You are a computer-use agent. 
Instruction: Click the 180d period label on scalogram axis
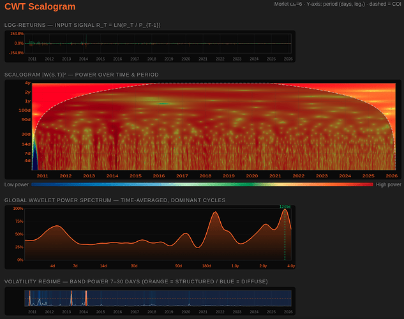tap(24, 110)
